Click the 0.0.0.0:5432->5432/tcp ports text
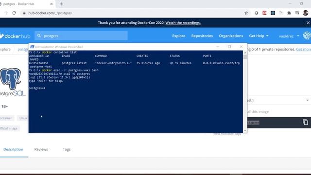 (x=221, y=63)
